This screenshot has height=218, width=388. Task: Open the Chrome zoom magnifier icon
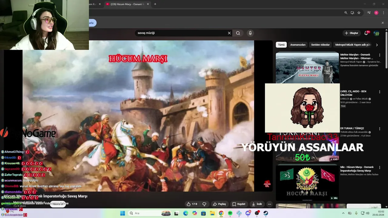click(346, 13)
